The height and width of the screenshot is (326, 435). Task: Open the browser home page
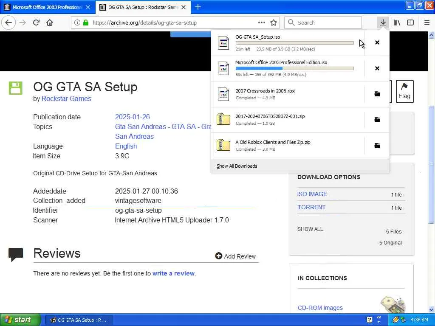pyautogui.click(x=50, y=22)
